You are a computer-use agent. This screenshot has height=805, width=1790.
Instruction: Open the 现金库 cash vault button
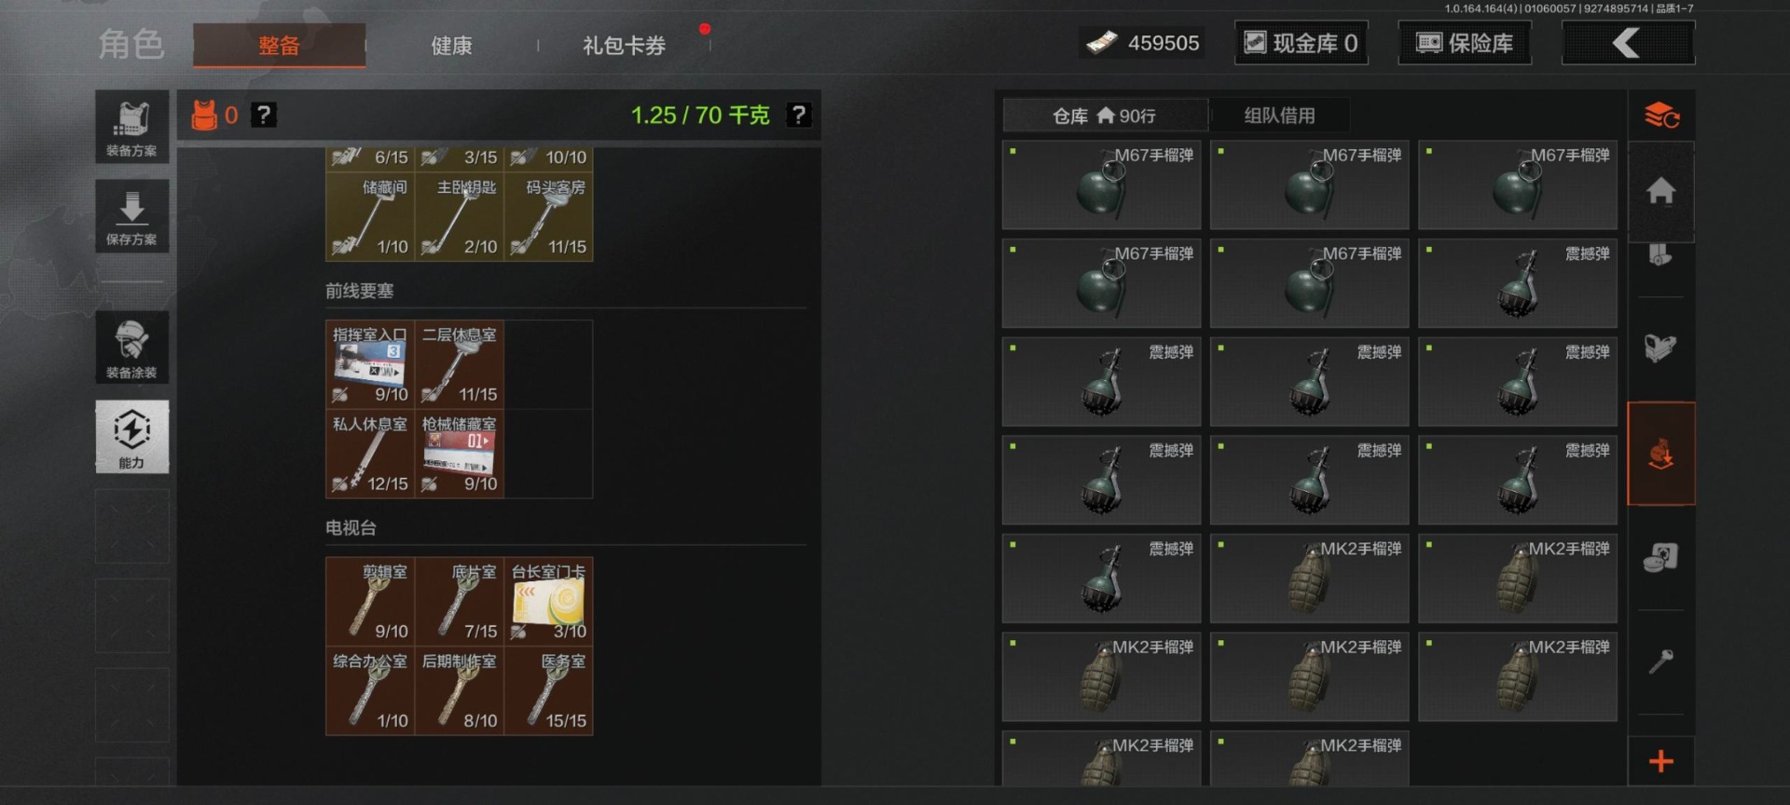(1301, 43)
